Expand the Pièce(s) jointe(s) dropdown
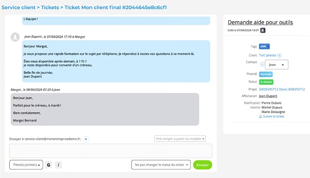This screenshot has width=310, height=178. click(26, 165)
